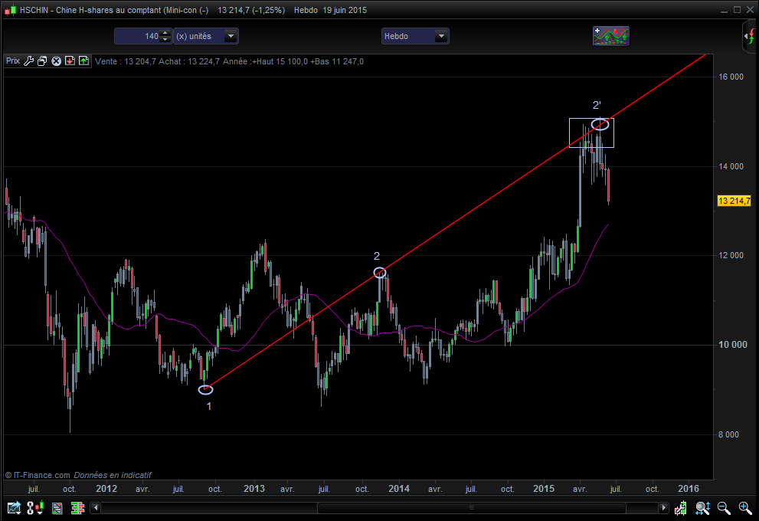Minimize the HSCHIN chart window

(724, 10)
